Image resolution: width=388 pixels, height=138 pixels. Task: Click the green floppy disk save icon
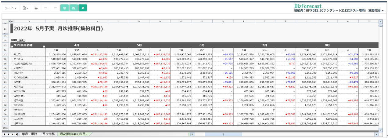click(x=74, y=8)
